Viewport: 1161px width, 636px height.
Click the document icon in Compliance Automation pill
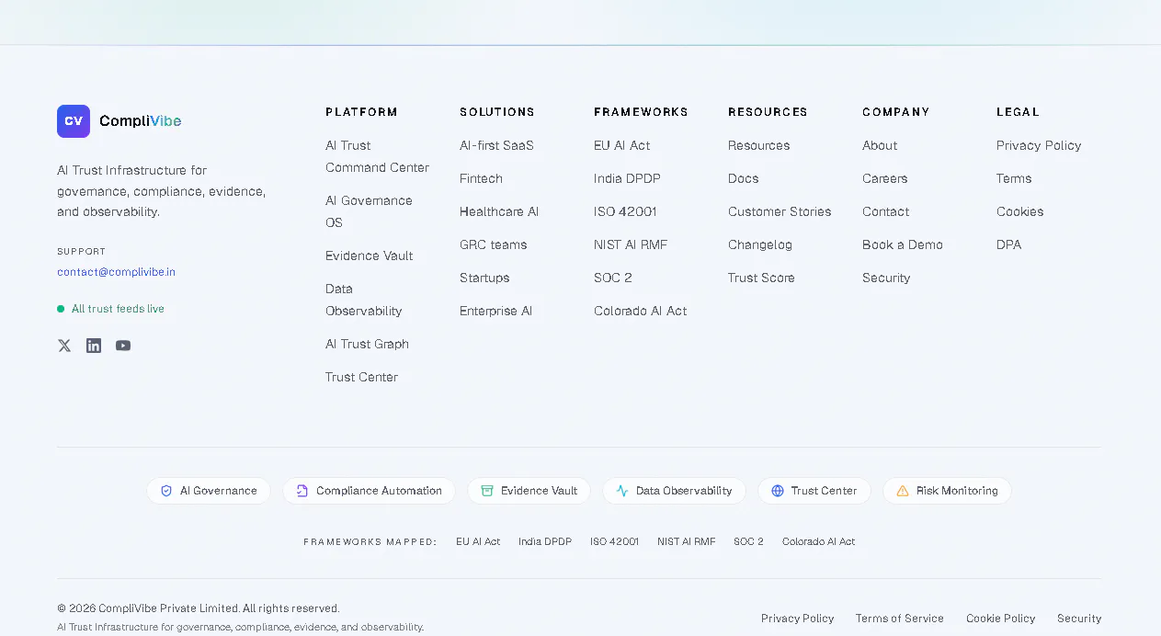pos(302,491)
